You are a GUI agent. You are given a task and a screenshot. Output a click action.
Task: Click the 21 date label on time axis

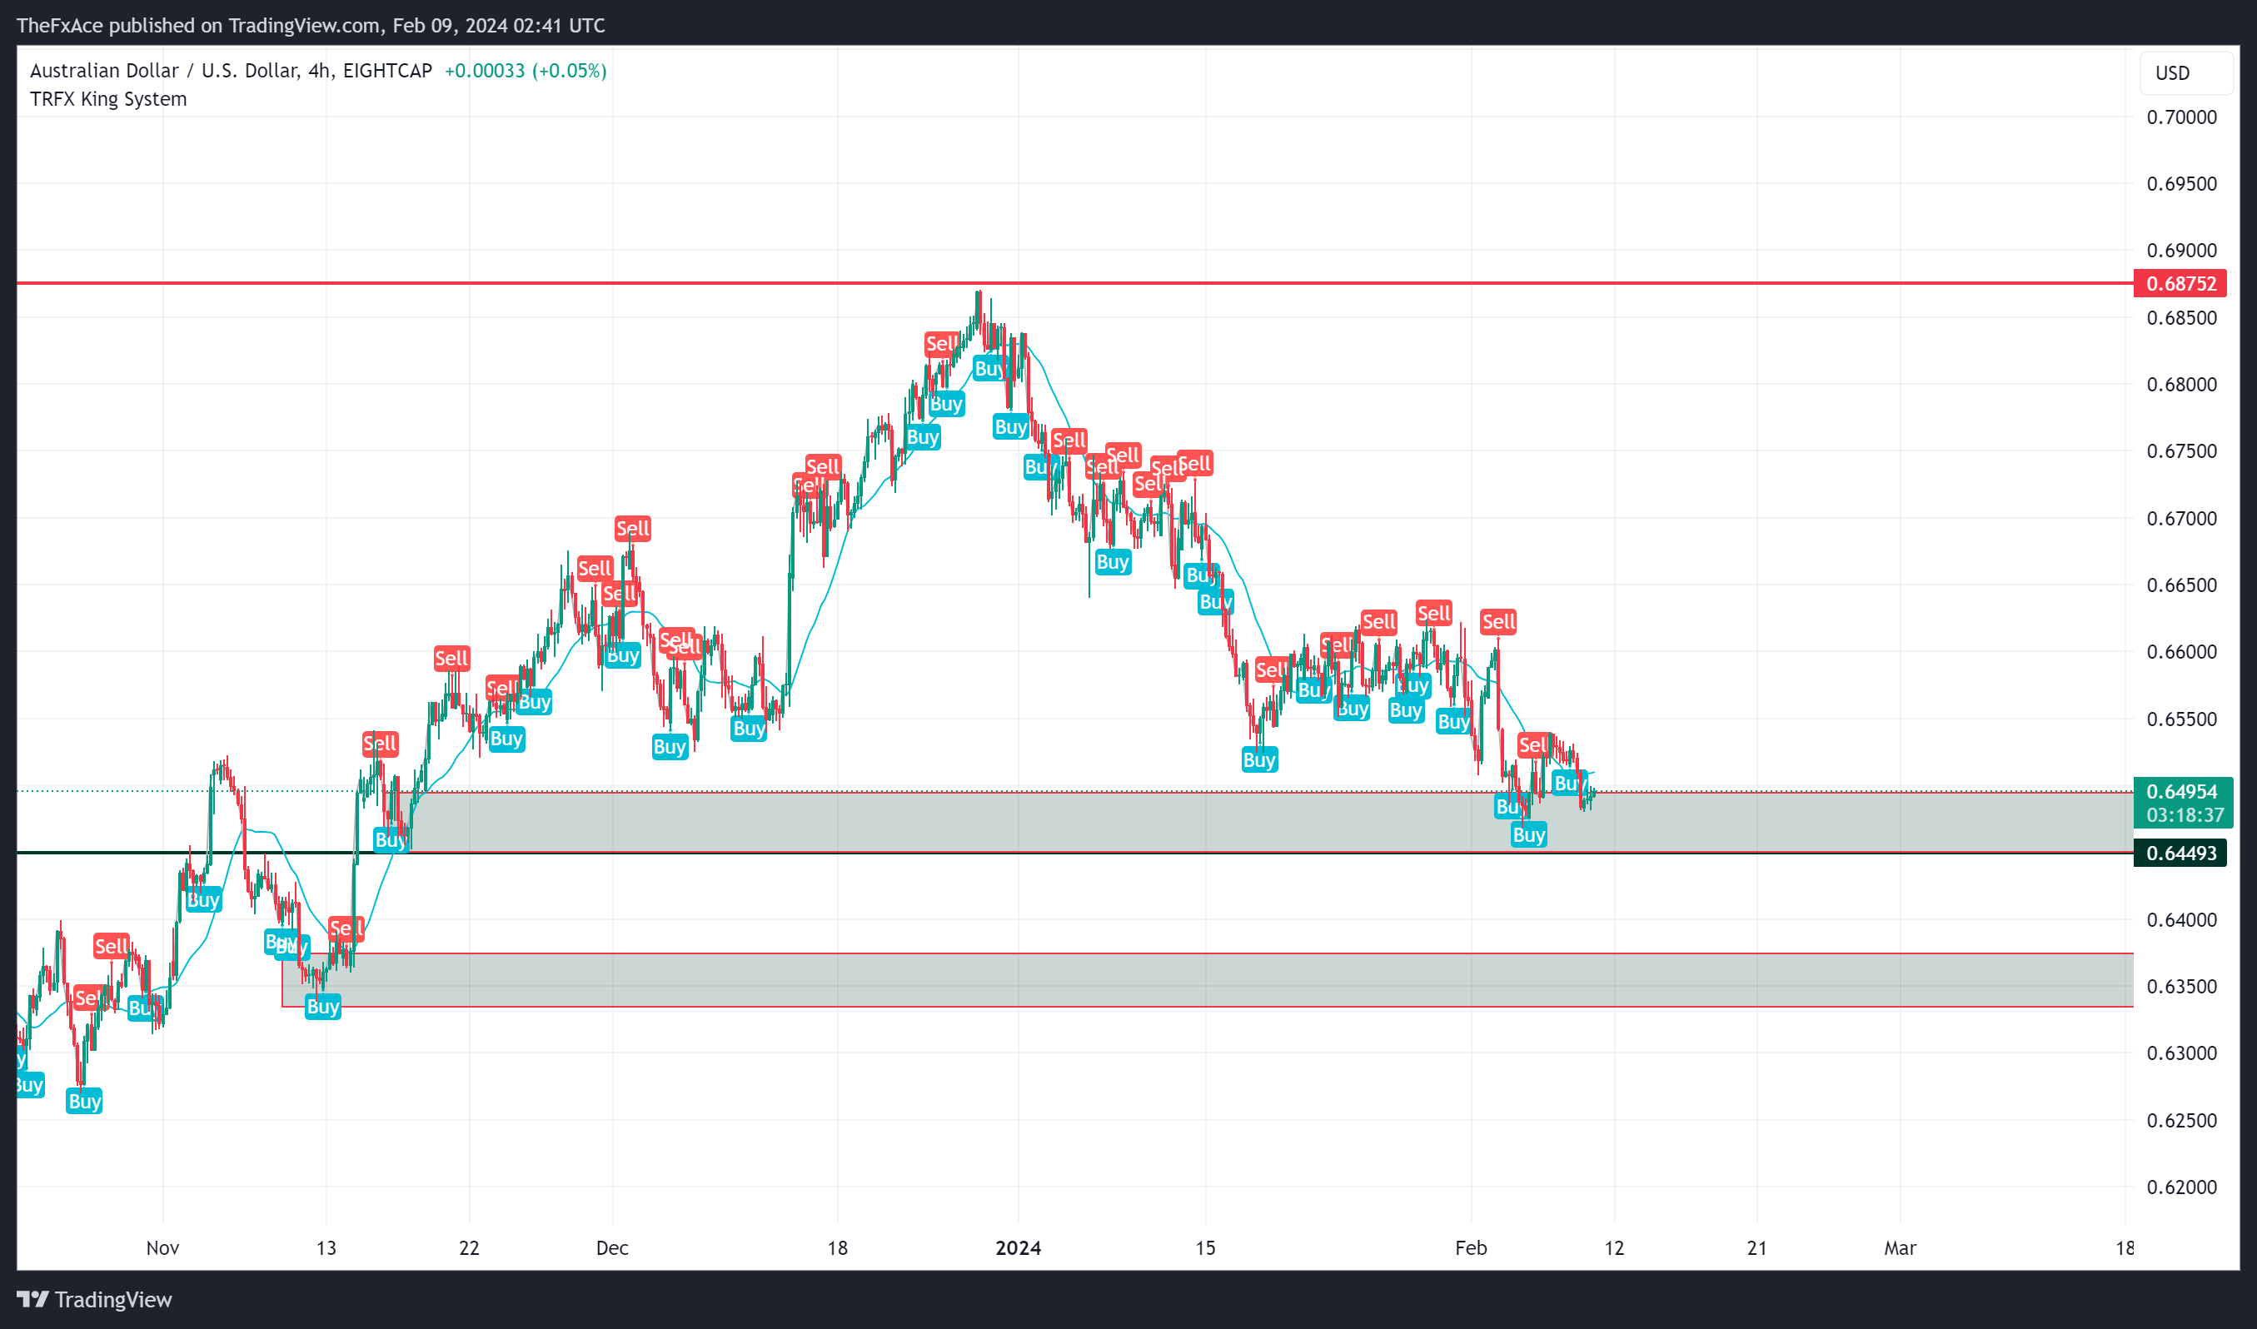(1757, 1247)
